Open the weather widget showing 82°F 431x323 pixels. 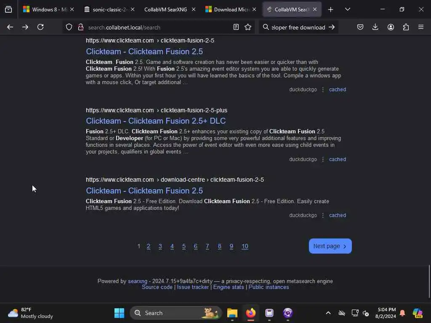click(30, 313)
